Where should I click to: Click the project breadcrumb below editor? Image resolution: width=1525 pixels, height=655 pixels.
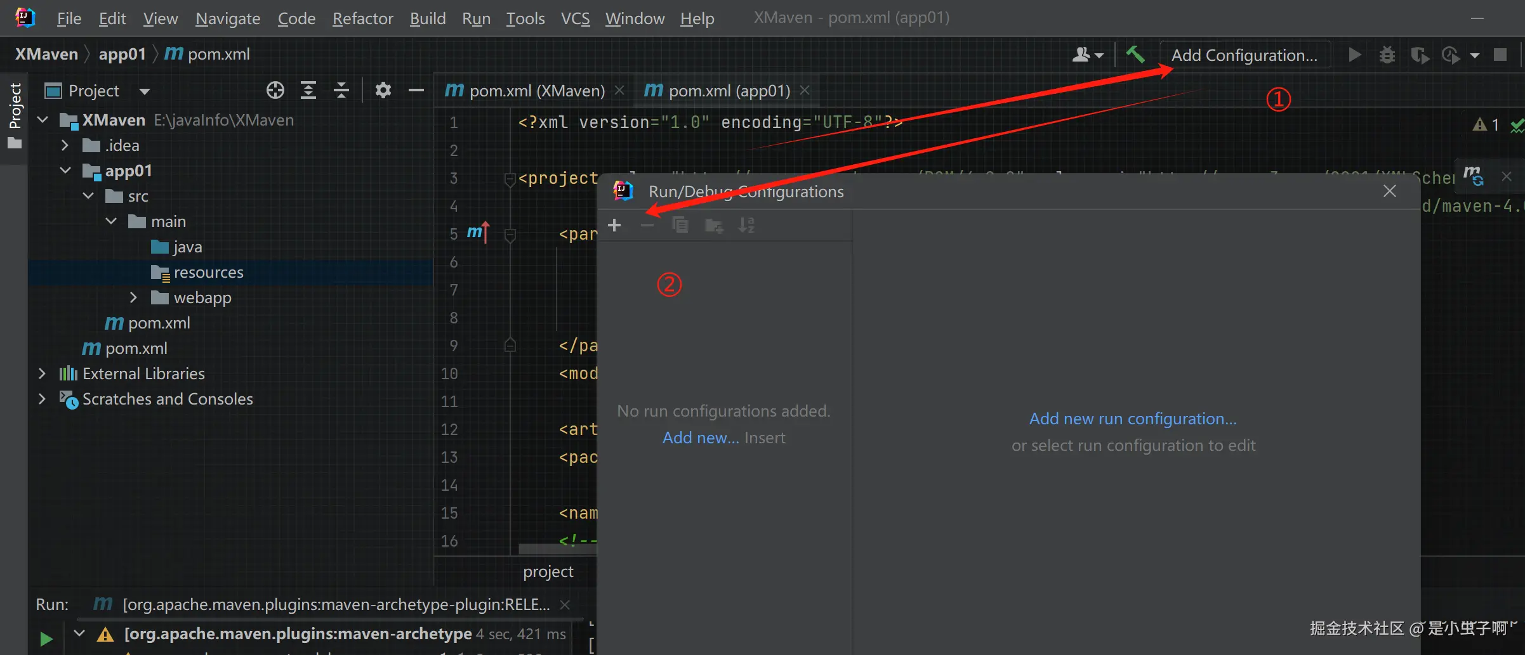548,571
